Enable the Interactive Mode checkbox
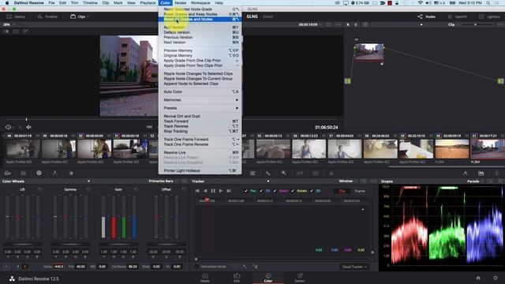Image resolution: width=505 pixels, height=284 pixels. point(196,267)
